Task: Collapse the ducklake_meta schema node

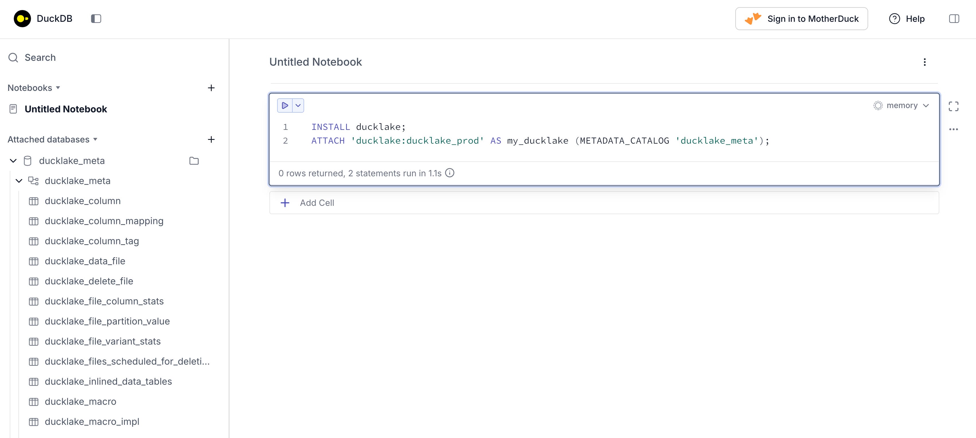Action: (x=19, y=181)
